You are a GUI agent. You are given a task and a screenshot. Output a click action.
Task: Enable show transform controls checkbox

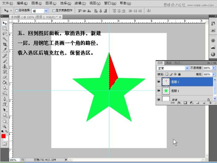tap(54, 10)
